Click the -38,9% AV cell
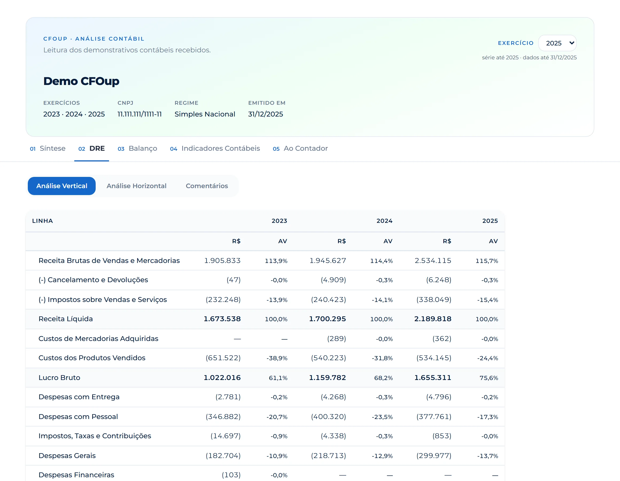 coord(277,358)
